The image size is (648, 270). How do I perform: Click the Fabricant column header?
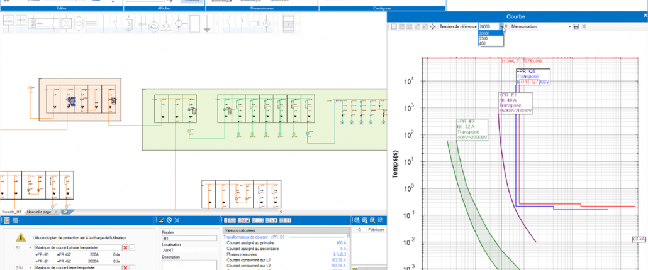click(x=376, y=230)
